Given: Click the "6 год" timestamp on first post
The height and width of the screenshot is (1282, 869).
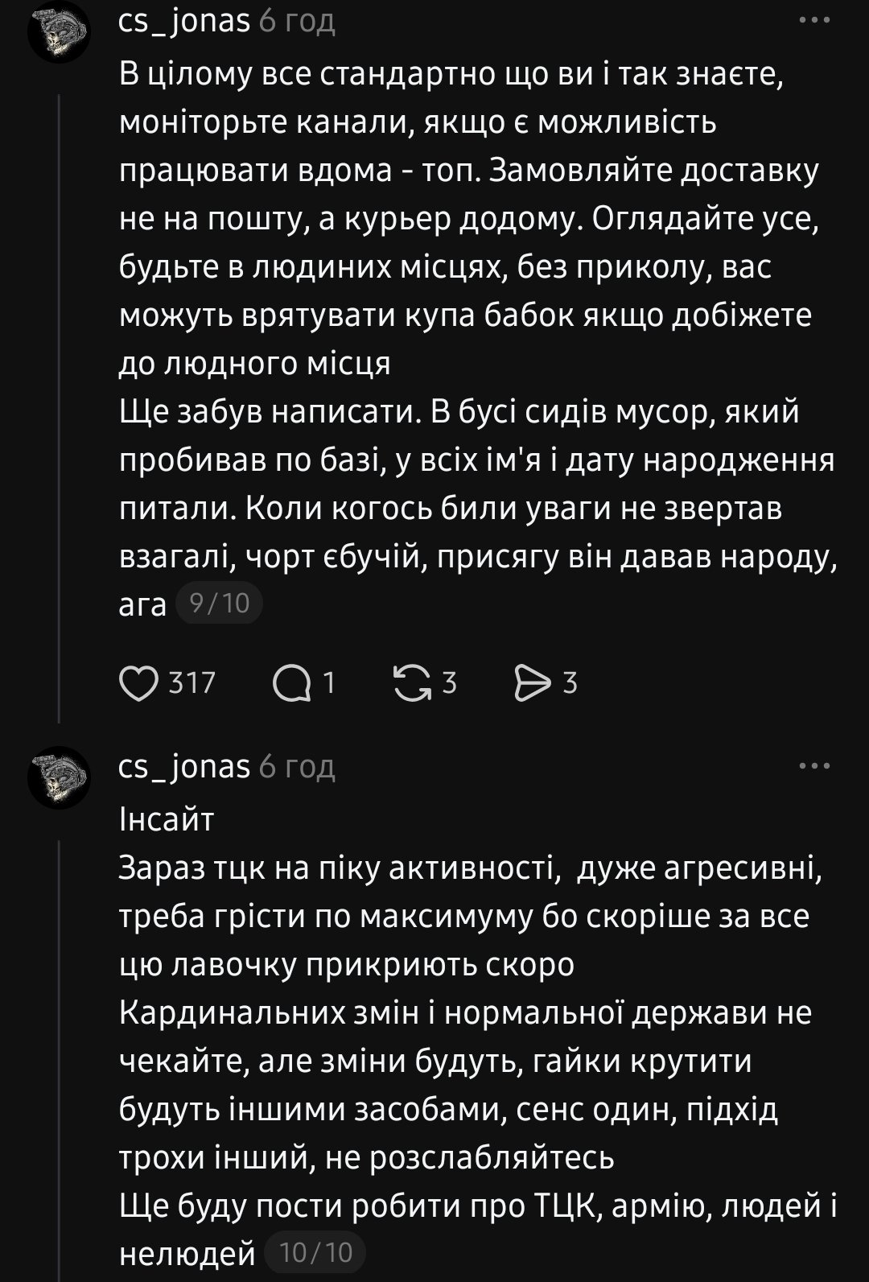Looking at the screenshot, I should coord(297,22).
